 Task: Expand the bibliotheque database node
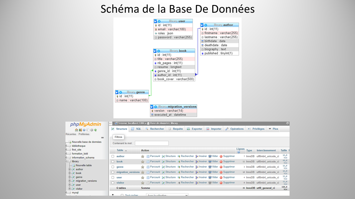coord(67,146)
